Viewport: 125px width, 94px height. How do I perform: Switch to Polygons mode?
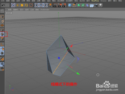[2, 39]
